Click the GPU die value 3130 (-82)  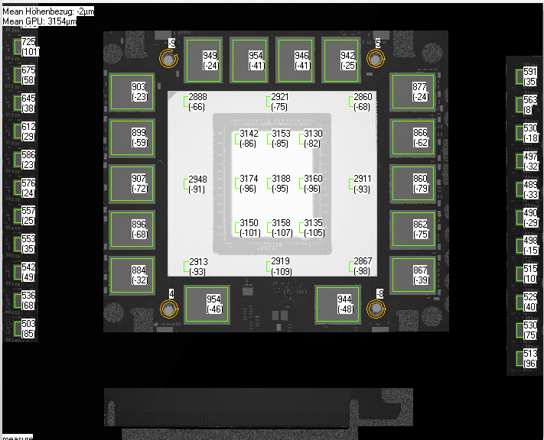(313, 138)
